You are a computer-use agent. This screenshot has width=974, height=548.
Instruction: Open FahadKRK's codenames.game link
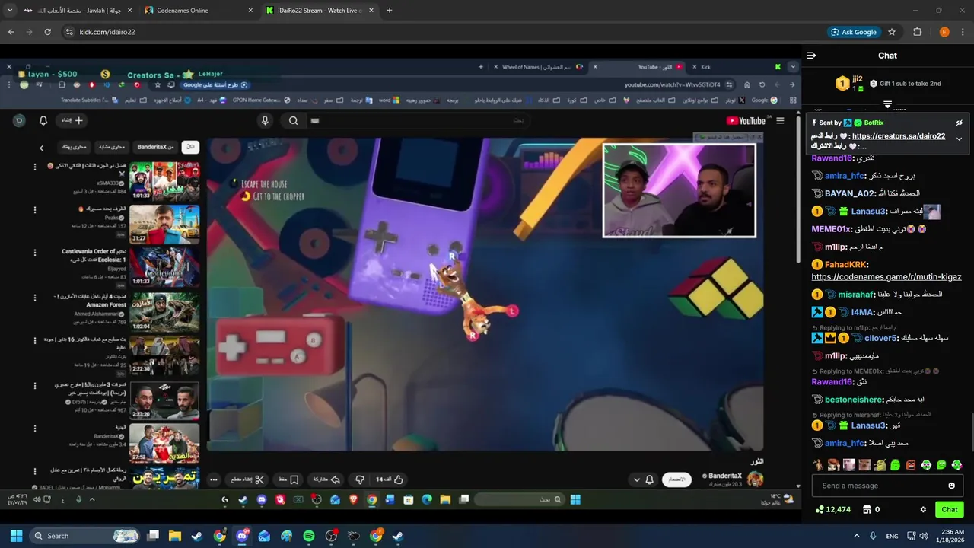pyautogui.click(x=886, y=277)
